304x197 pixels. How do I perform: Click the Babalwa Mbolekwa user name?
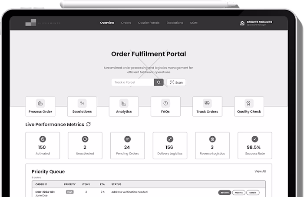tap(259, 22)
